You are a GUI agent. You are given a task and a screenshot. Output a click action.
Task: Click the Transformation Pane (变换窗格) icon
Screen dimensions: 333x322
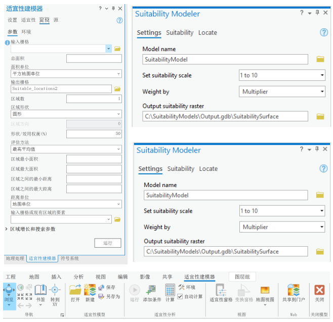pos(244,290)
